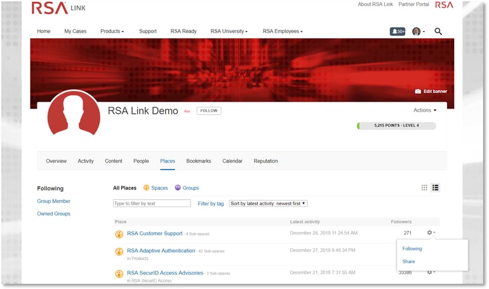Open RSA SecurID Access Advisories link
This screenshot has width=489, height=289.
(x=165, y=273)
